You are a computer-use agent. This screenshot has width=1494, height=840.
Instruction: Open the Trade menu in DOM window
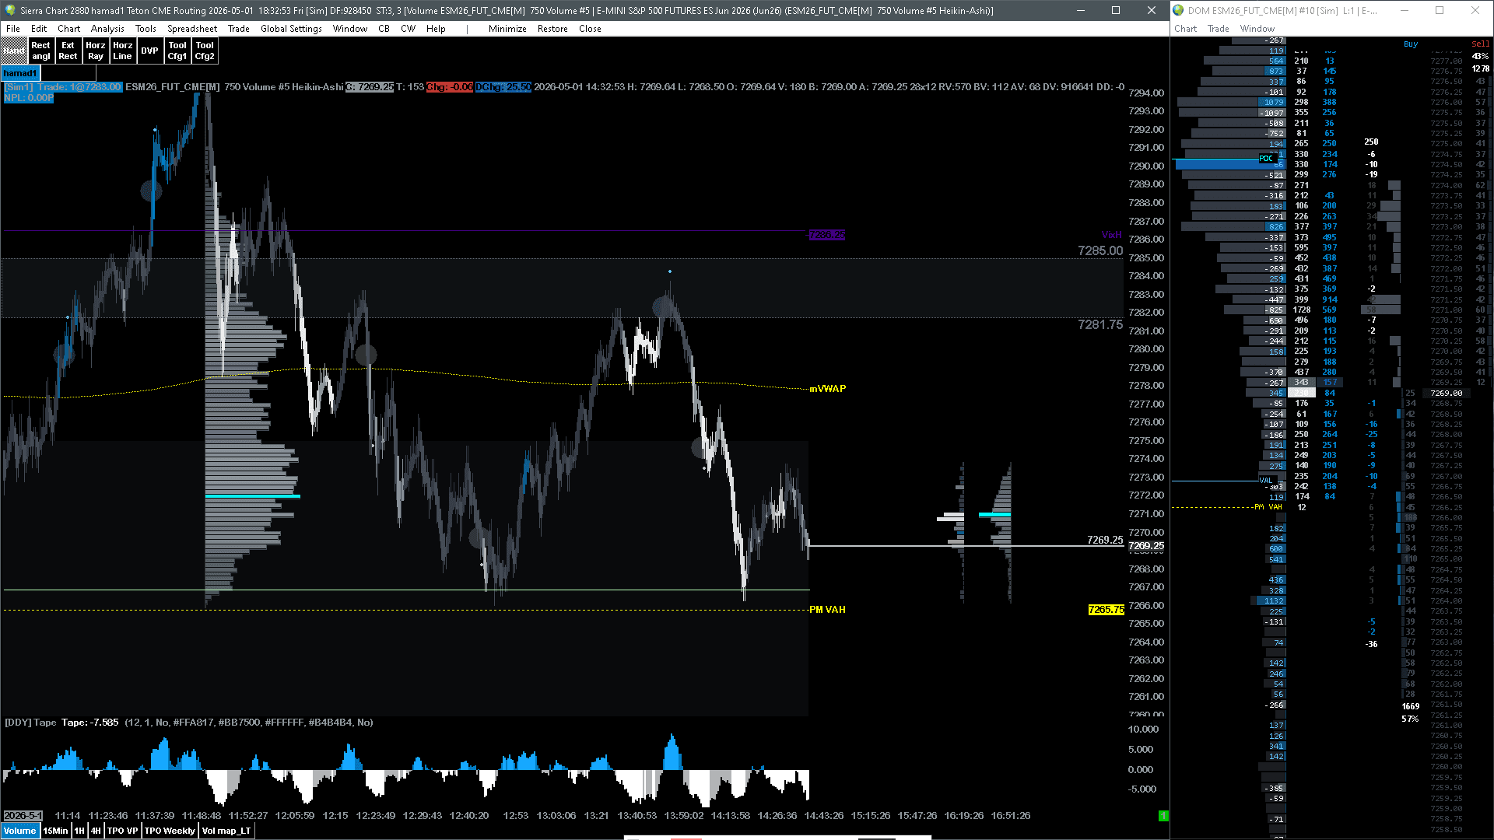(1218, 29)
